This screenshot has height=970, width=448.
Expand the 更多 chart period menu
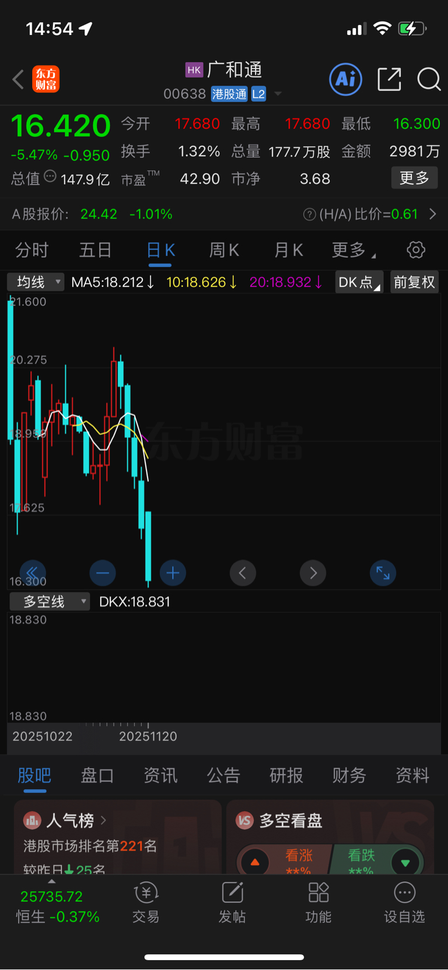[x=353, y=250]
